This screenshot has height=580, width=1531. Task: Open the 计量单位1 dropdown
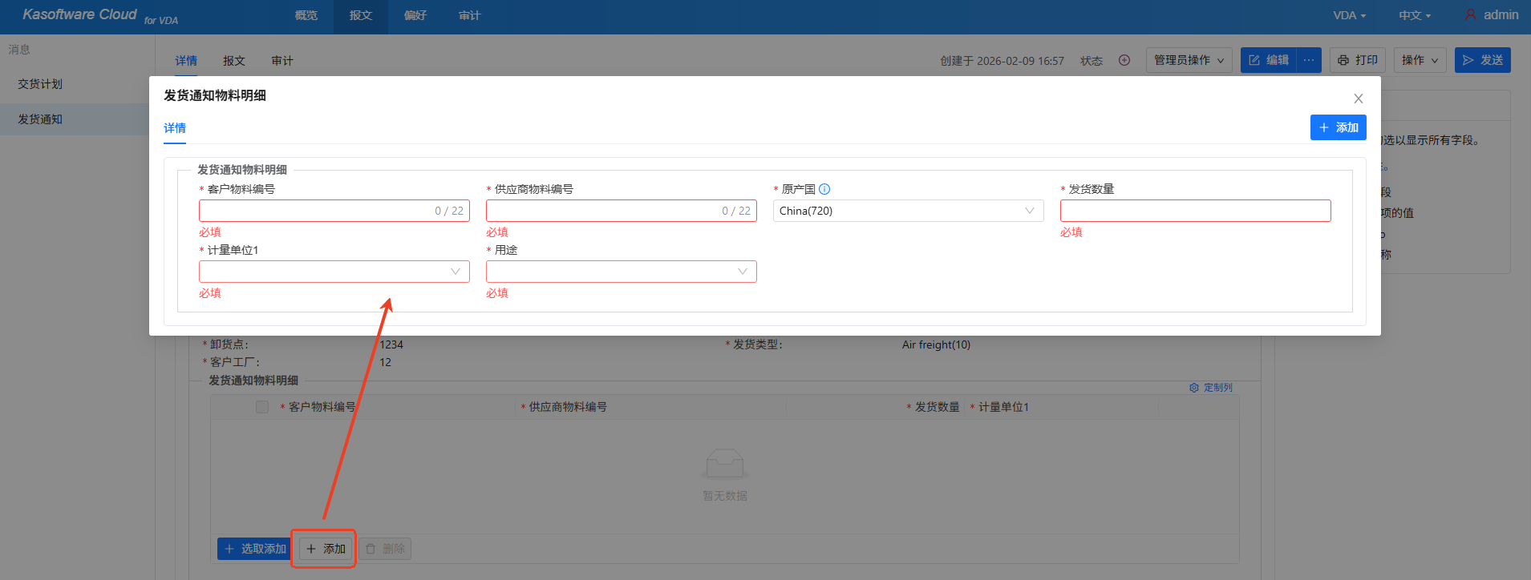click(x=334, y=272)
